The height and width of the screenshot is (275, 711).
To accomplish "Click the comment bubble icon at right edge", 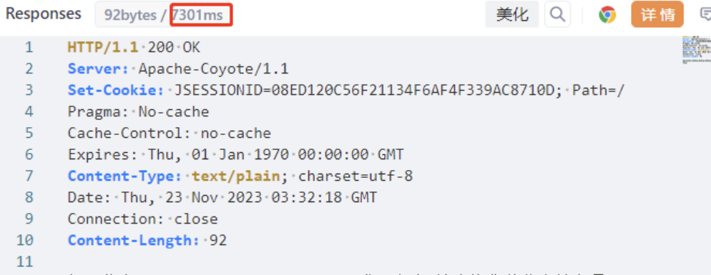I will tap(705, 15).
